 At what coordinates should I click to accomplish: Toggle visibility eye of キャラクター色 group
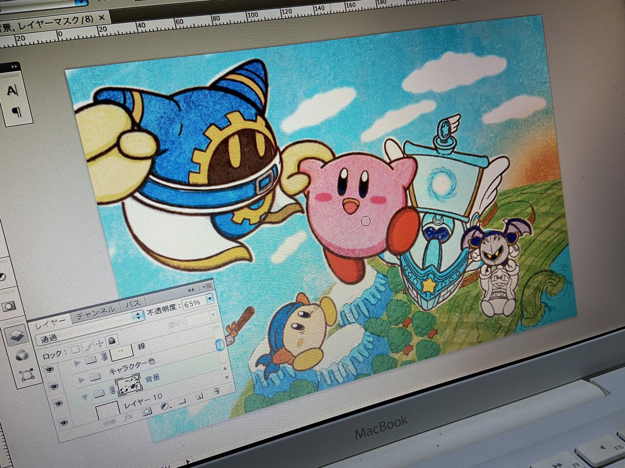coord(54,386)
